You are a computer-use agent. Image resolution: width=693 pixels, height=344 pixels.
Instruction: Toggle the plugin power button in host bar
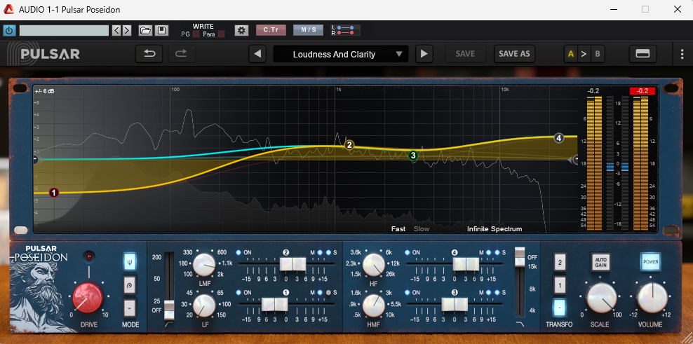tap(9, 30)
